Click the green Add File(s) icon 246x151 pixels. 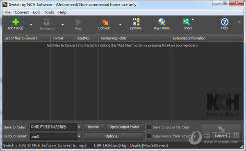pyautogui.click(x=16, y=22)
